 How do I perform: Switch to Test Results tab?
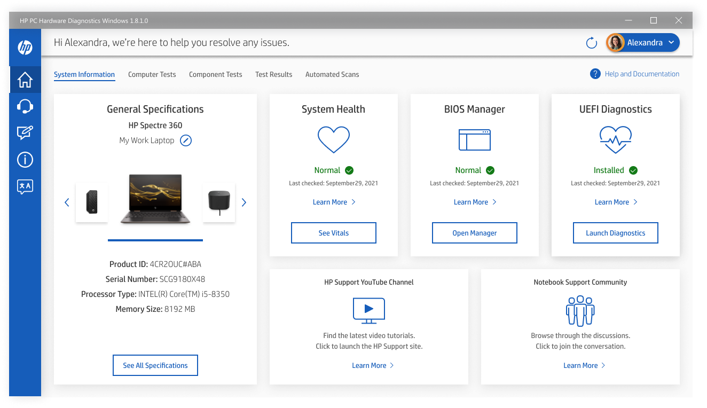[x=274, y=75]
